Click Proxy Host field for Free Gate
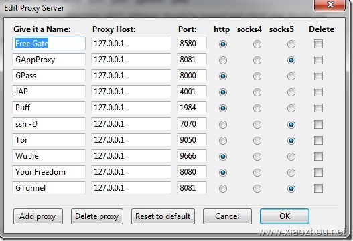Viewport: 353px width, 241px height. pos(131,44)
